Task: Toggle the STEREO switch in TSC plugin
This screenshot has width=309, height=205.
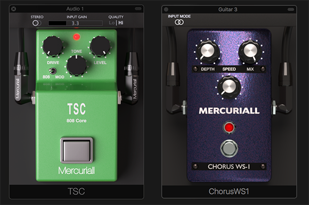Action: pos(37,23)
